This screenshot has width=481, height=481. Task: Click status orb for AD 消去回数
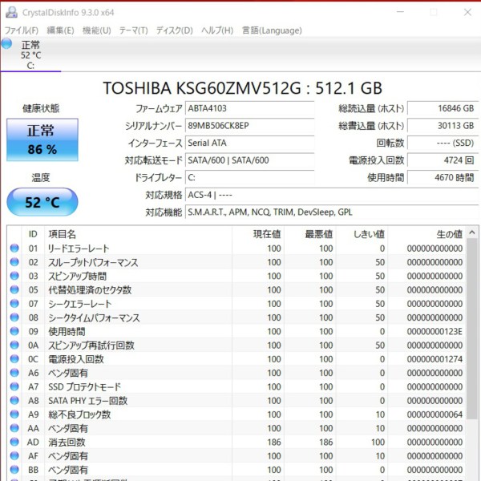point(14,442)
